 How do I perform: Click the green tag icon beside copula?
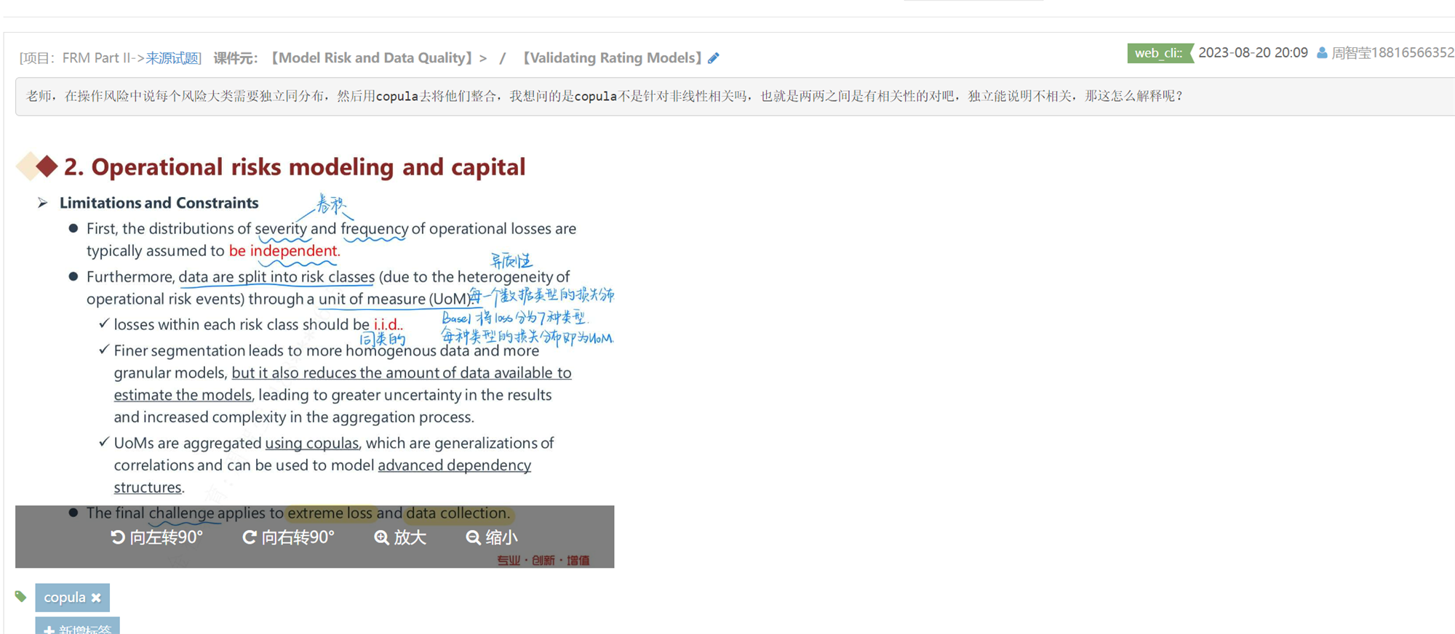coord(20,597)
